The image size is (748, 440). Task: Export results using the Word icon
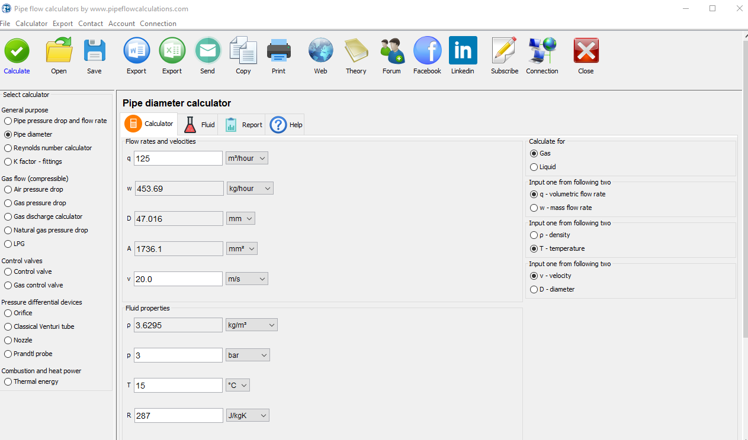click(x=136, y=51)
